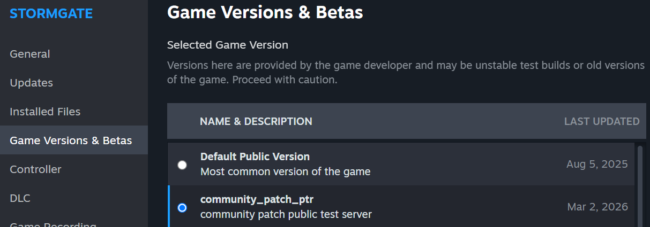Go to the Installed Files tab
The image size is (650, 227).
45,112
